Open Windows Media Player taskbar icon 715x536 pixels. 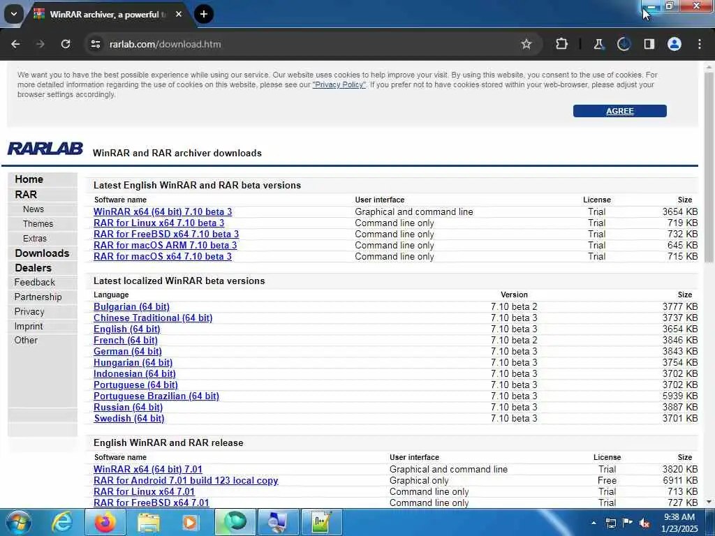click(x=190, y=522)
